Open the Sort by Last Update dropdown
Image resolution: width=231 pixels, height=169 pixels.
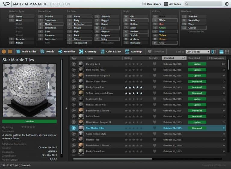click(x=198, y=52)
